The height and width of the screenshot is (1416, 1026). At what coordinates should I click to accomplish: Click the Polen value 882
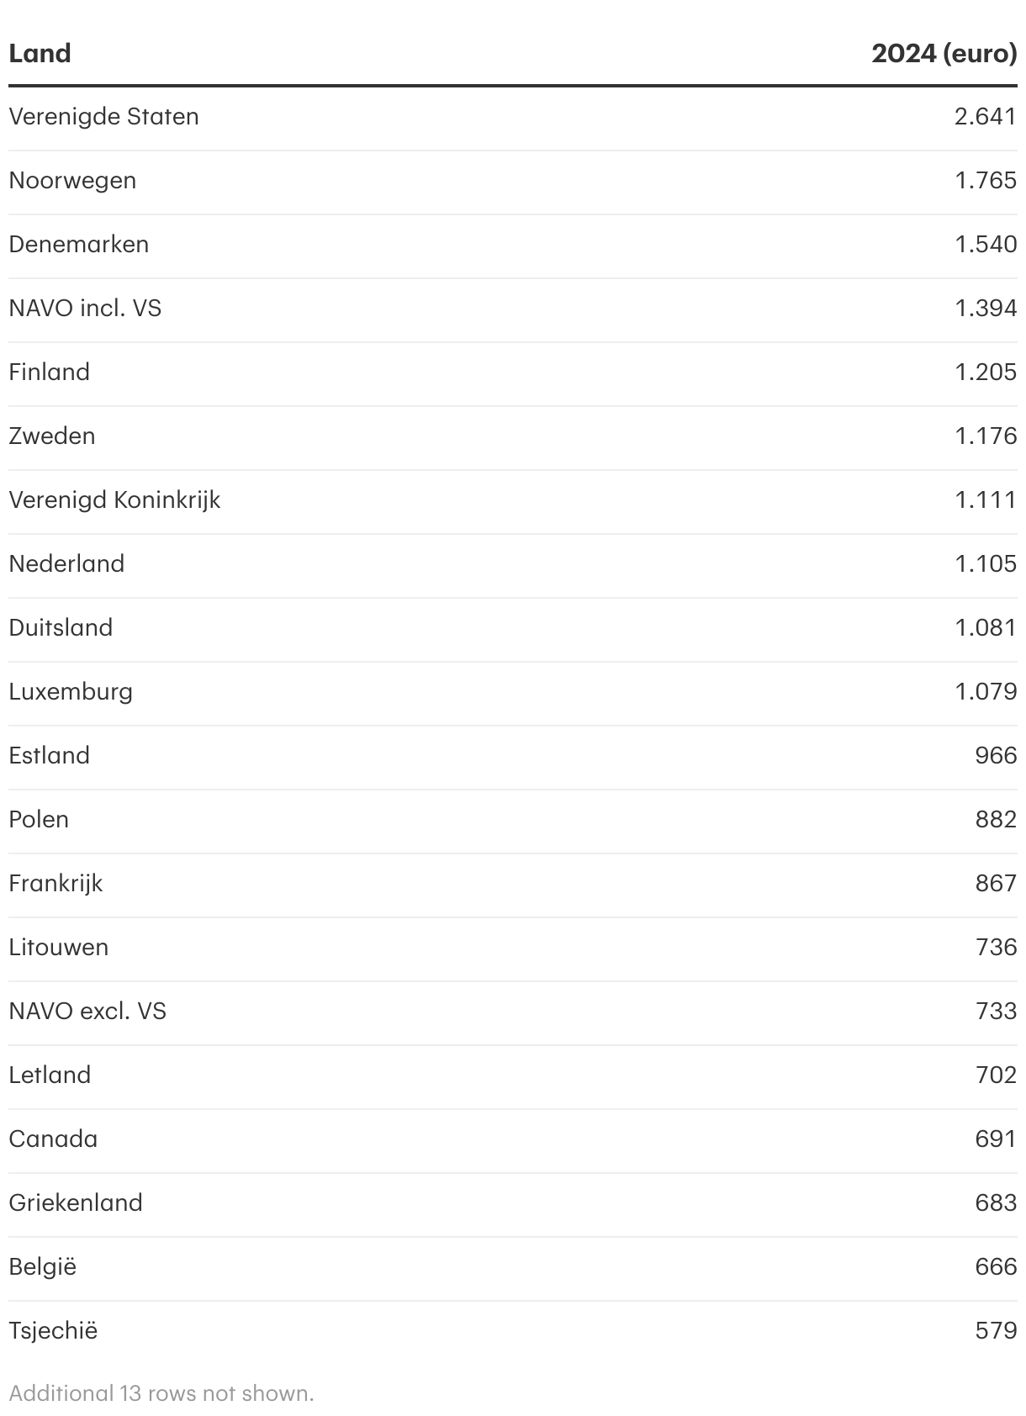click(x=996, y=820)
